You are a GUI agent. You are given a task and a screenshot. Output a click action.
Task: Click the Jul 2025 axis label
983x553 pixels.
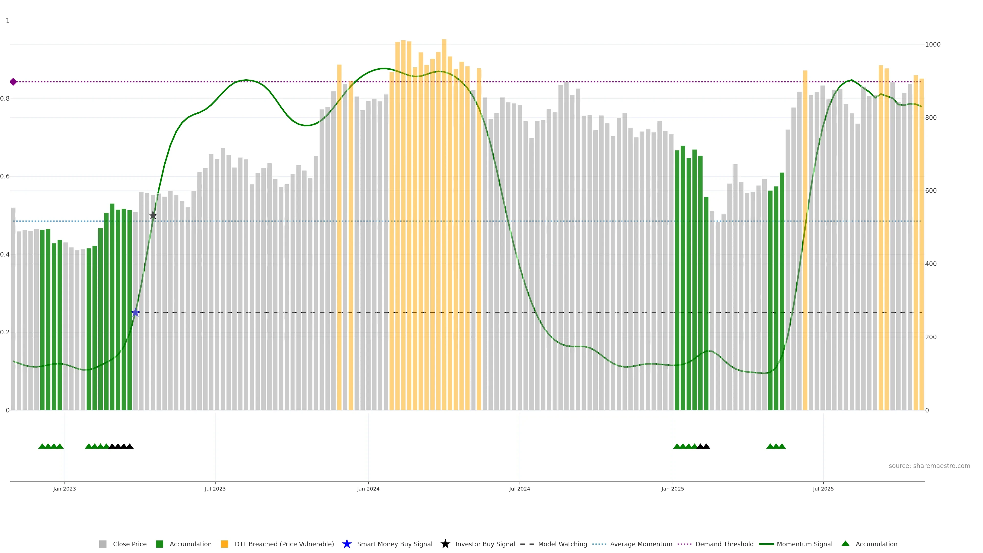(x=823, y=488)
